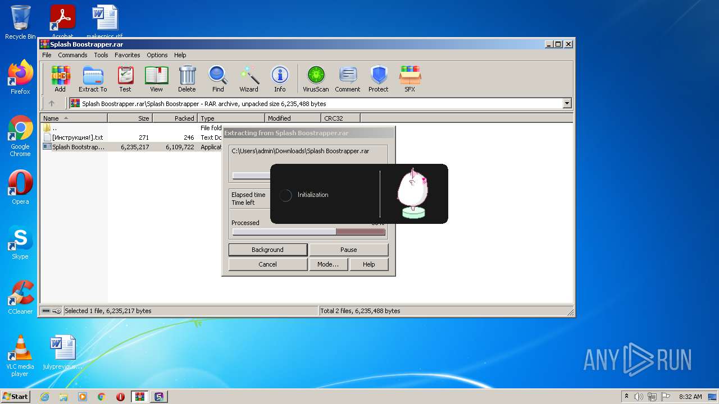Open the Favorites menu

click(x=128, y=55)
